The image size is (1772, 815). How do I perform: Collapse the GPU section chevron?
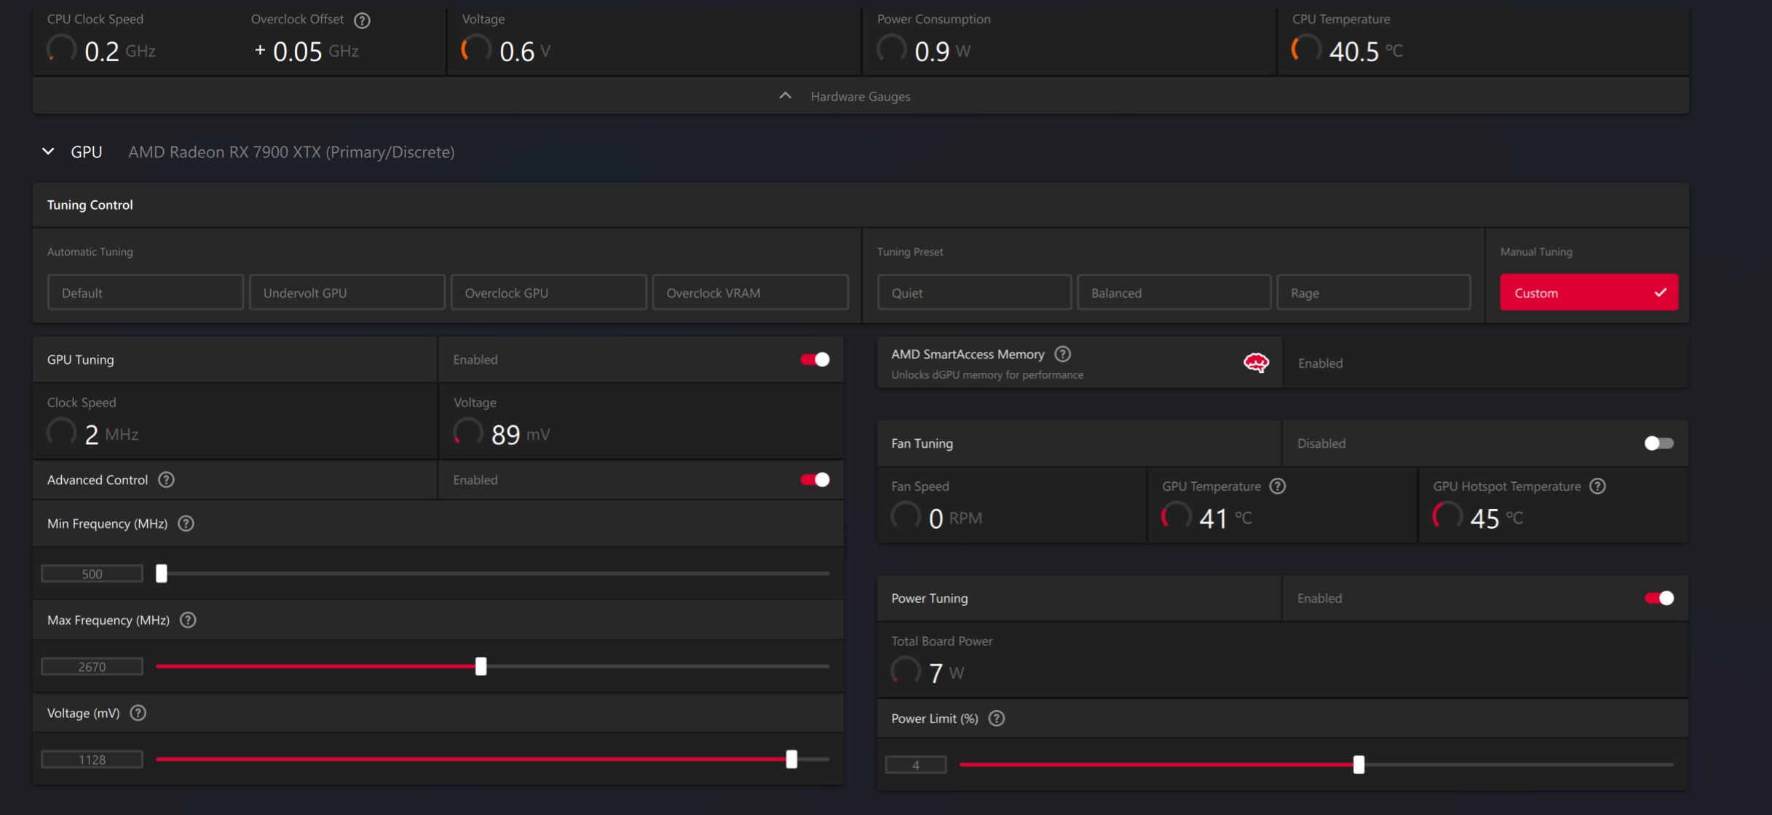click(48, 151)
